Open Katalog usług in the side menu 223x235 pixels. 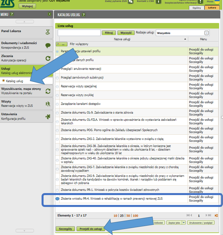click(x=15, y=81)
